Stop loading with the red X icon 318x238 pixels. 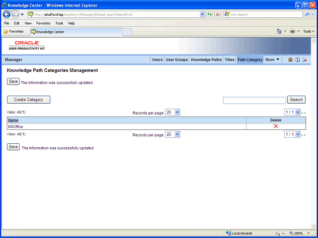[x=218, y=14]
